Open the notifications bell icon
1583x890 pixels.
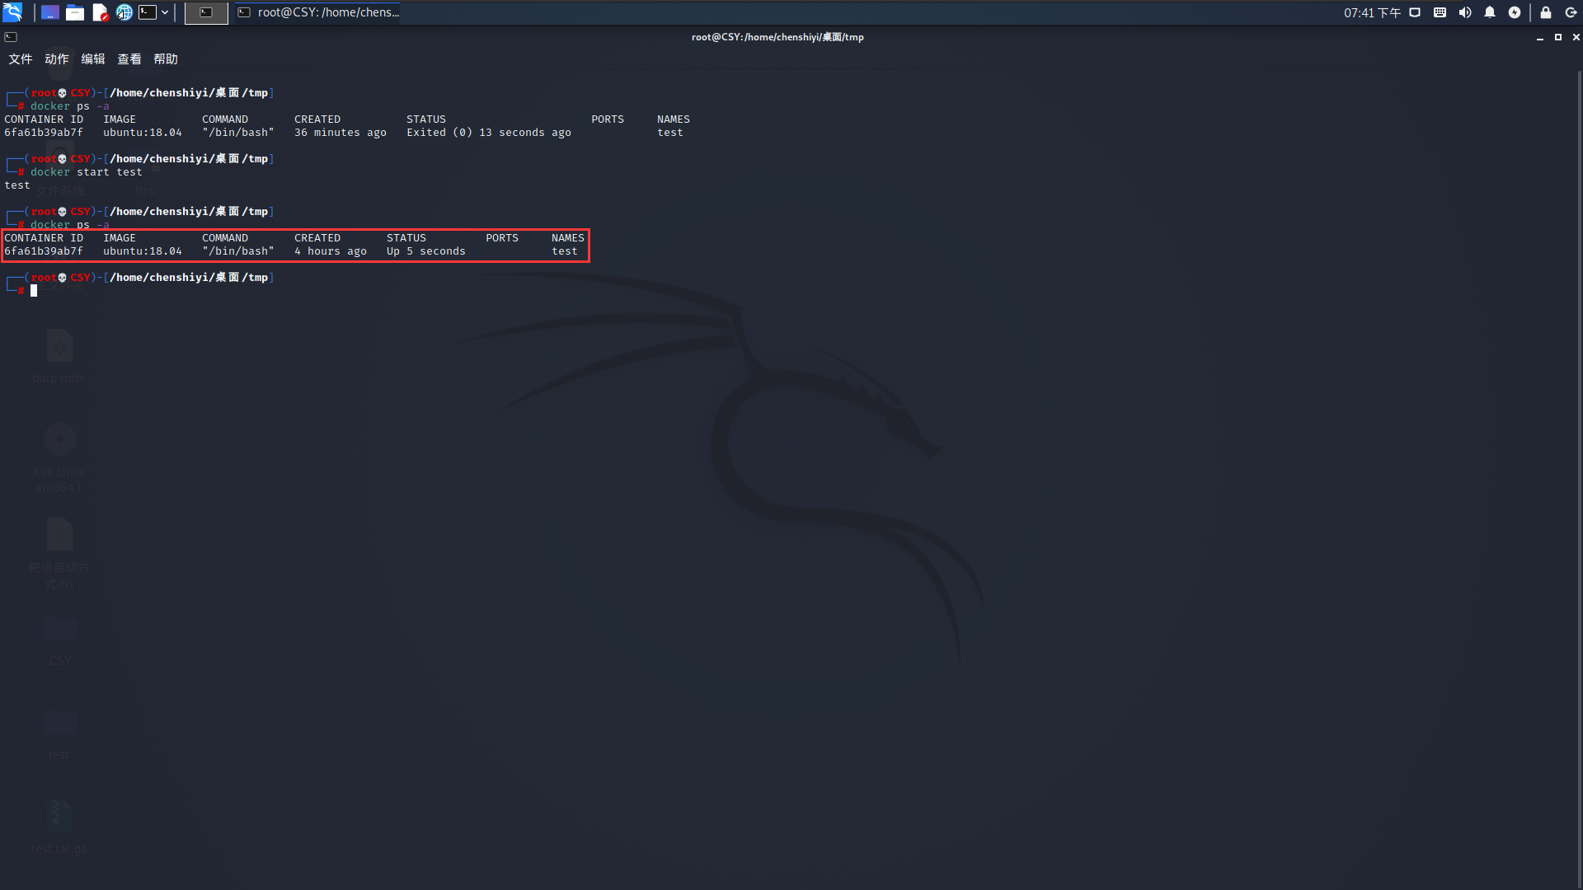tap(1490, 12)
